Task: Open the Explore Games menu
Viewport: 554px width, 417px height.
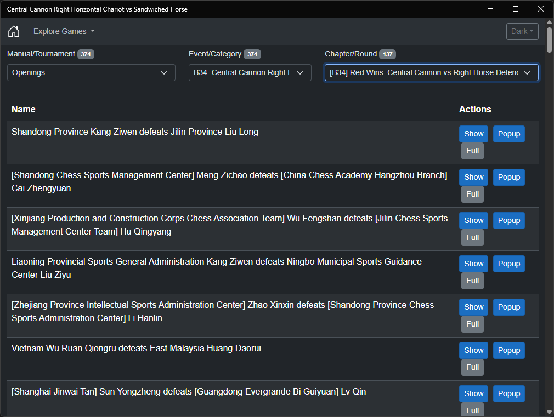Action: pos(64,31)
